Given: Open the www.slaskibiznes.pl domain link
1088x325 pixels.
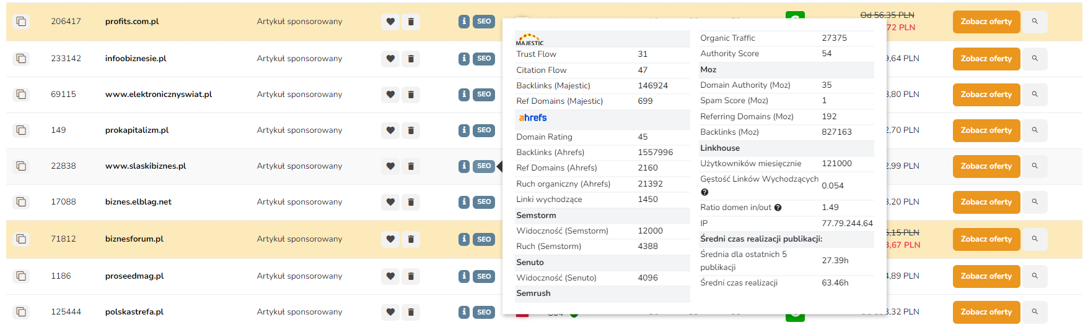Looking at the screenshot, I should 146,166.
